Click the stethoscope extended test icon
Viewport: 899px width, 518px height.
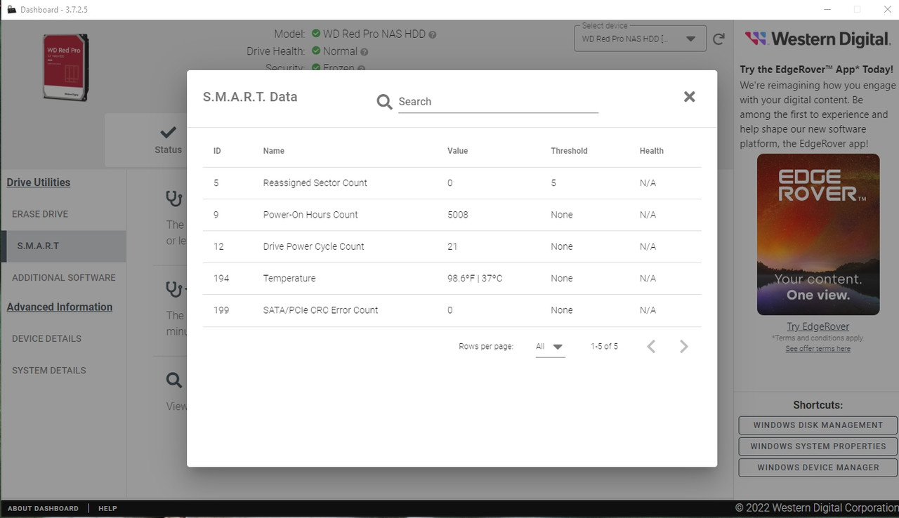[x=174, y=288]
